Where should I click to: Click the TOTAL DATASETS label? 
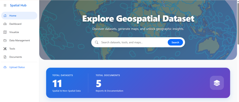click(x=63, y=75)
